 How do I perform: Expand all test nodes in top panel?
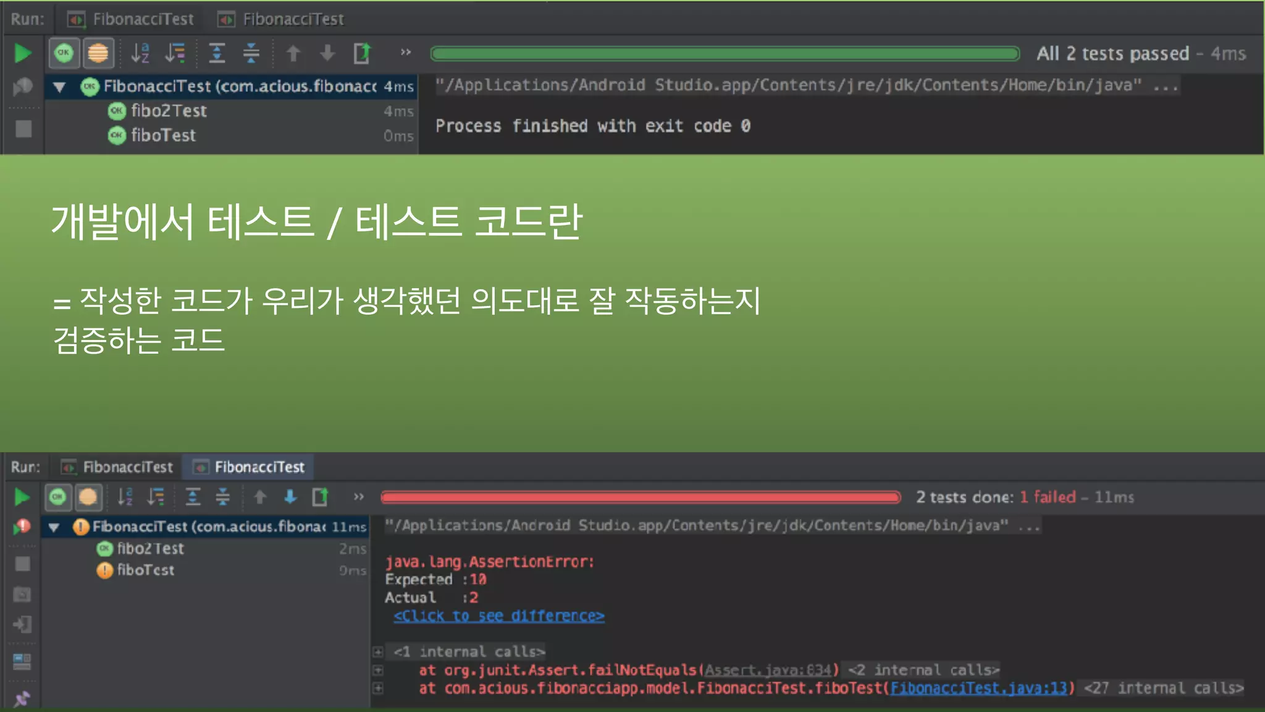point(217,53)
